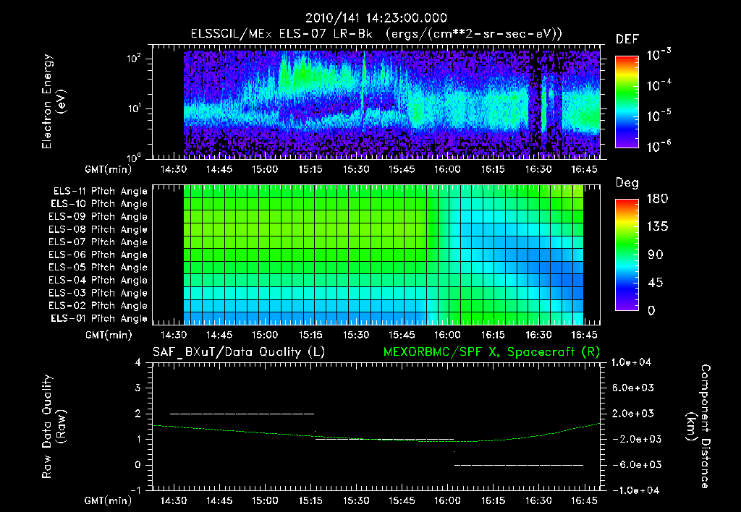Click the 10^-3 DEF scale value
The image size is (741, 512).
tap(659, 54)
